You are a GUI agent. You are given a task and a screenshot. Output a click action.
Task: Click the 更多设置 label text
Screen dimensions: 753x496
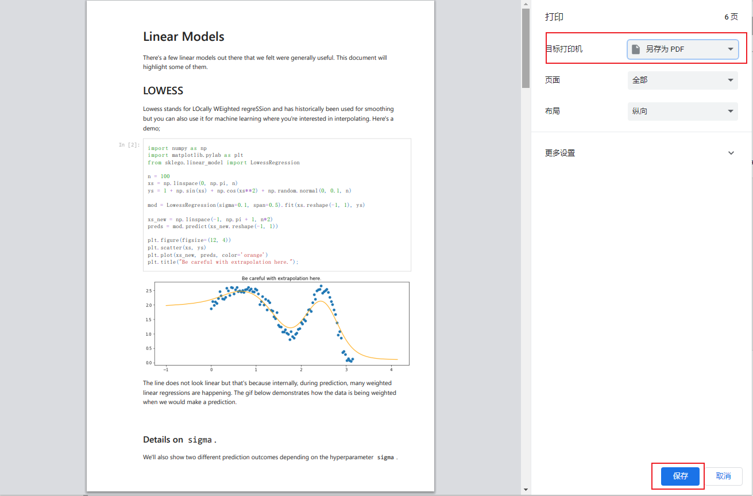point(560,153)
